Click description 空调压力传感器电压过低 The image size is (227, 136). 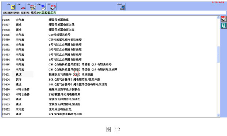coord(64,99)
